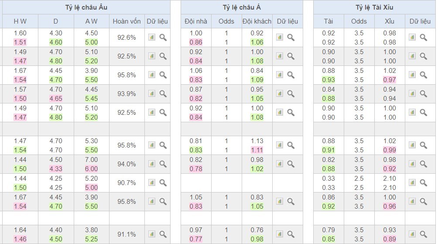The width and height of the screenshot is (438, 244).
Task: Select the "Tỷ lệ Tài Xỉu" table header
Action: point(374,7)
